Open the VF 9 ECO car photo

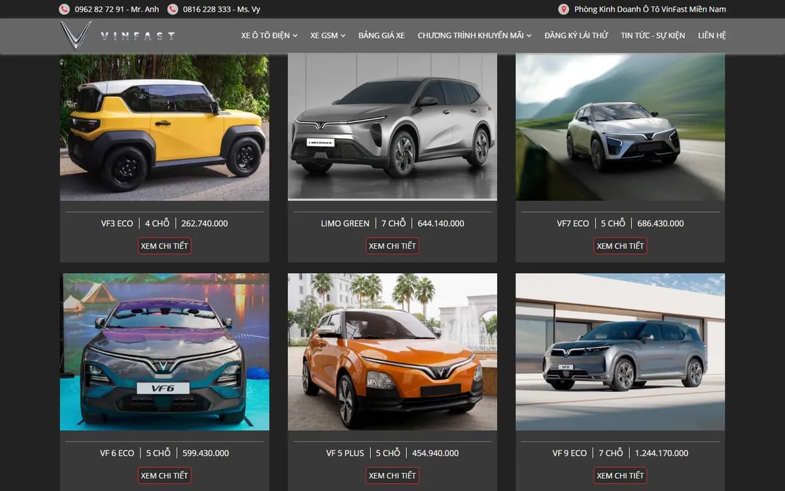point(620,352)
